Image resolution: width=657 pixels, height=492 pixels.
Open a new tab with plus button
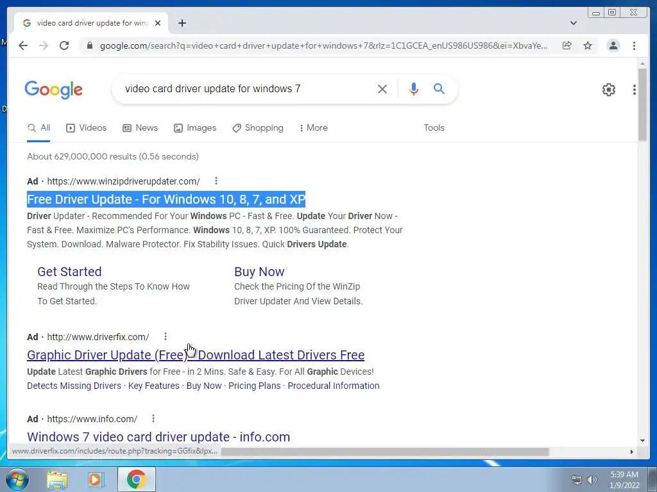click(x=182, y=23)
